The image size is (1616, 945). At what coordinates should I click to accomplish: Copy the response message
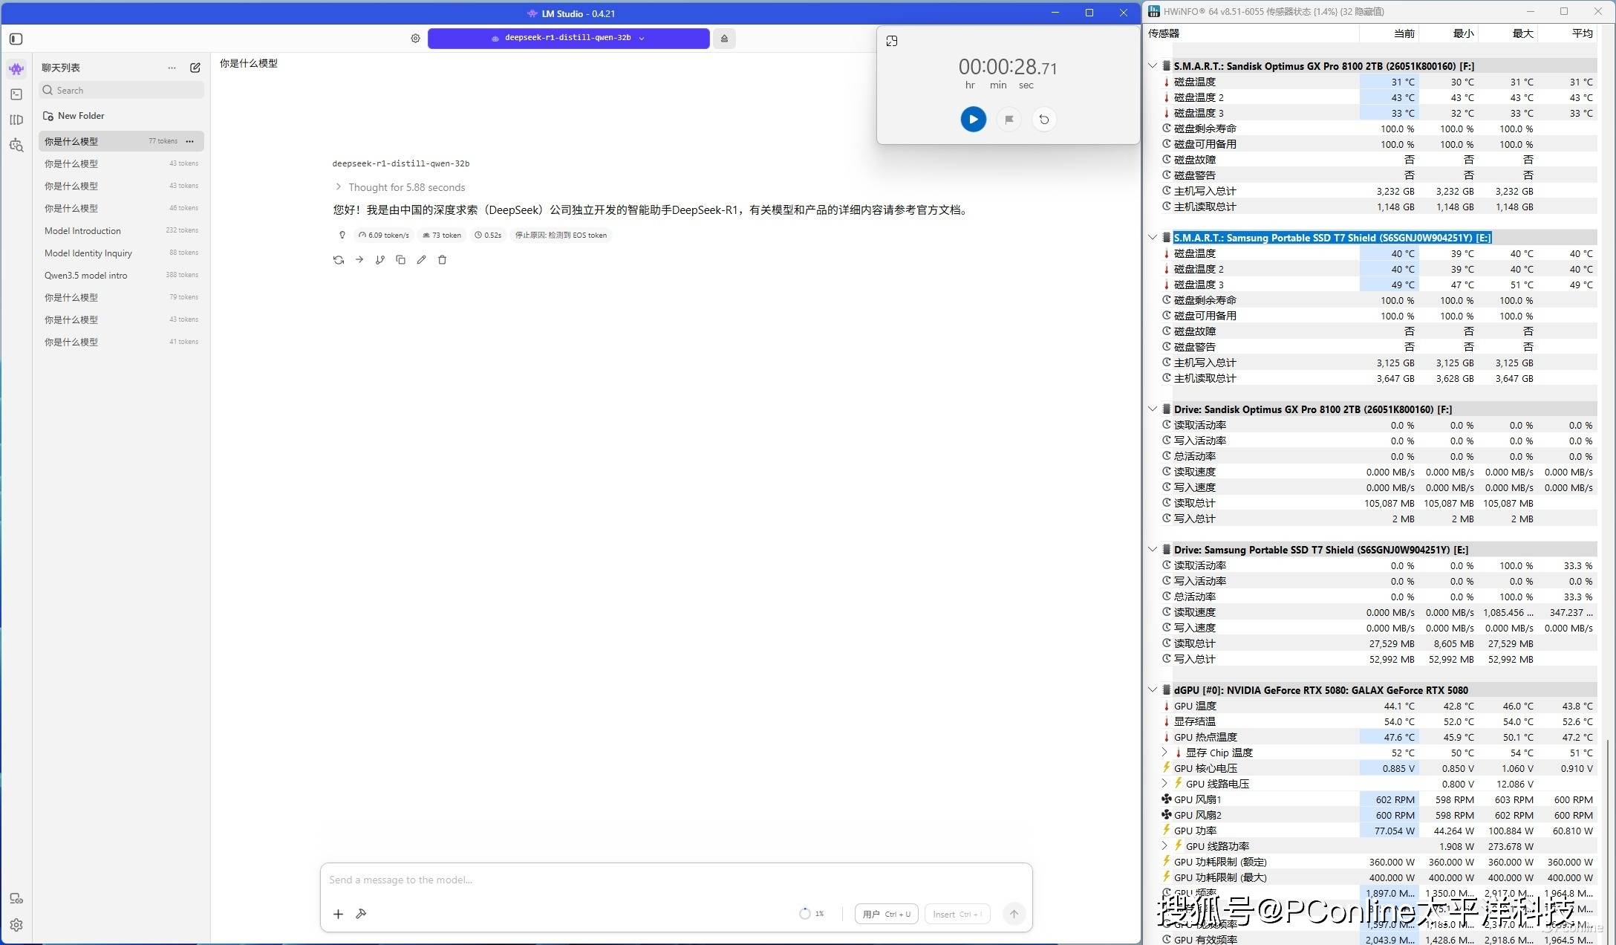coord(401,260)
